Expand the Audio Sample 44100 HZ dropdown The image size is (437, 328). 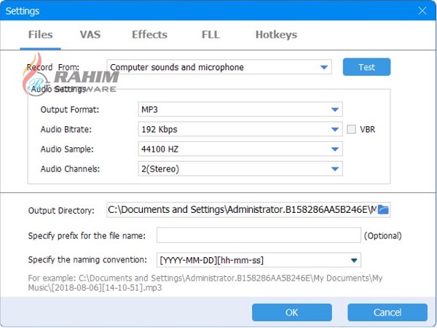click(240, 149)
